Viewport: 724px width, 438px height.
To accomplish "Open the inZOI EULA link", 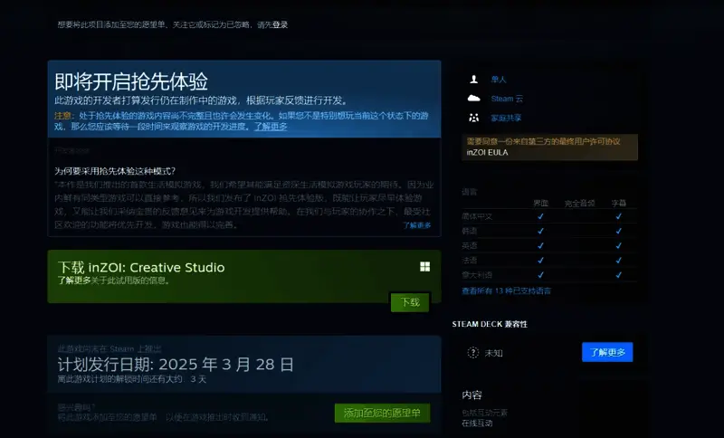I will click(487, 153).
